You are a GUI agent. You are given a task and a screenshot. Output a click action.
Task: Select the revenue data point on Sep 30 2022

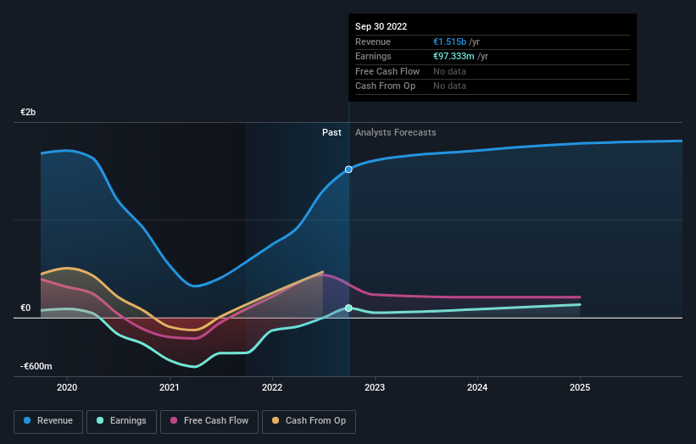[x=348, y=169]
